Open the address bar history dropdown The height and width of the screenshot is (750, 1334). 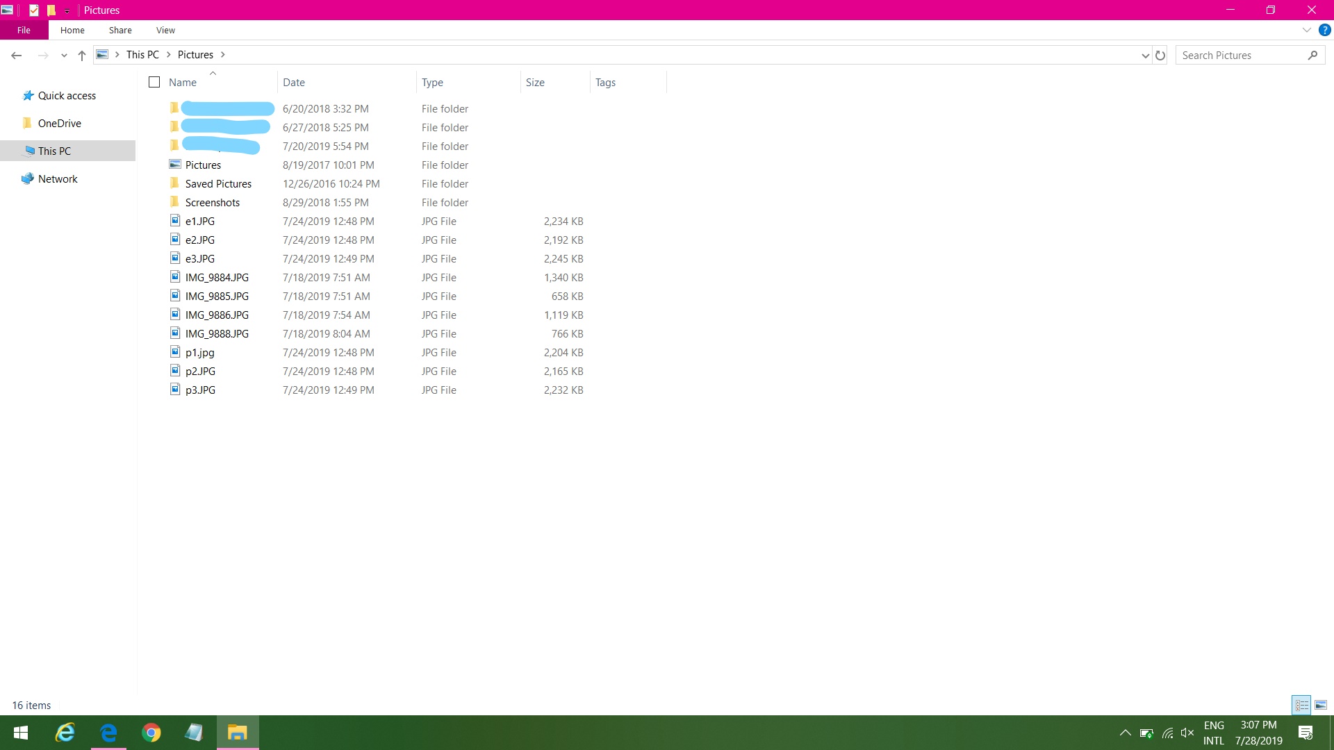click(1145, 56)
